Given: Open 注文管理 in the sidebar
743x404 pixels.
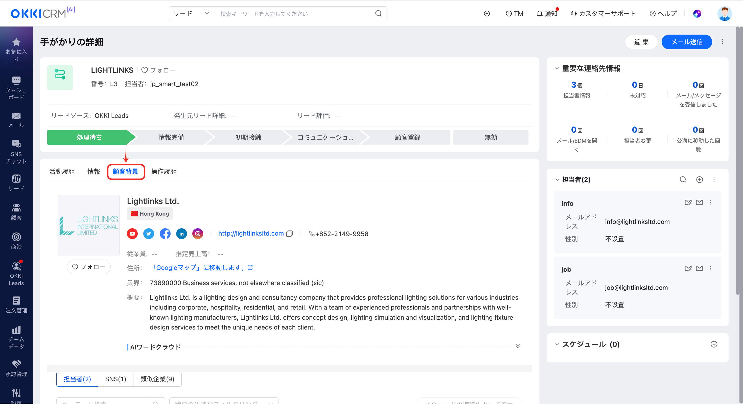Looking at the screenshot, I should (16, 305).
